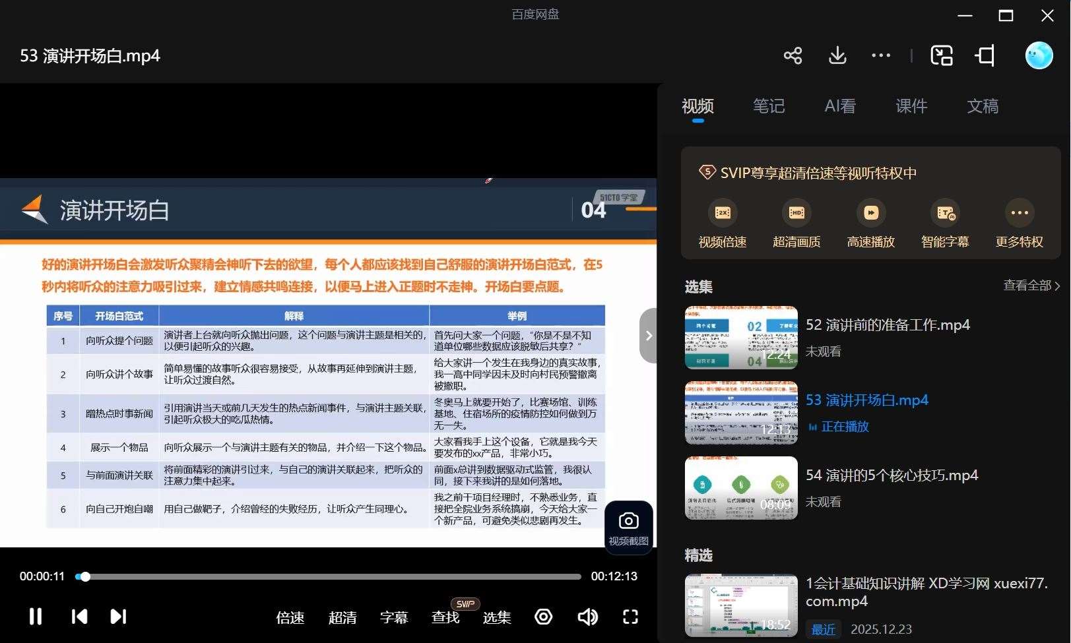Switch to the 笔记 tab
The height and width of the screenshot is (643, 1071).
pos(768,106)
